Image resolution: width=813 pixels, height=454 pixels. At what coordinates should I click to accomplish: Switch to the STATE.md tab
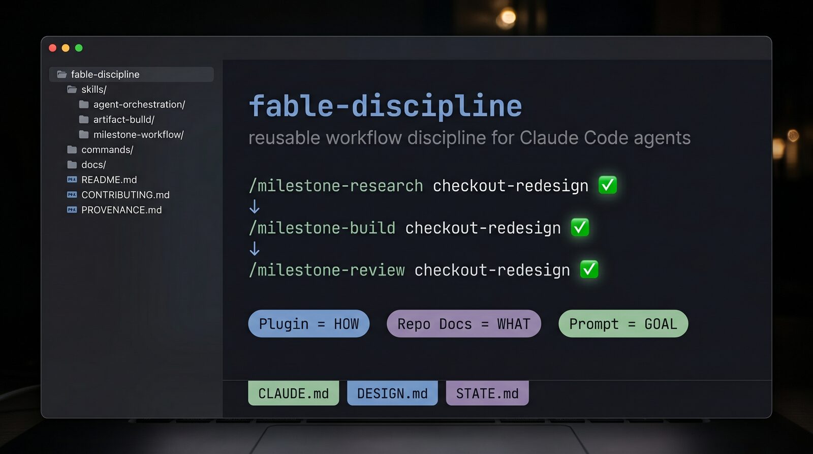pos(487,393)
